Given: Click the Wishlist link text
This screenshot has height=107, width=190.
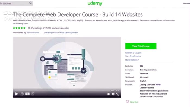Looking at the screenshot, I should pyautogui.click(x=134, y=102).
